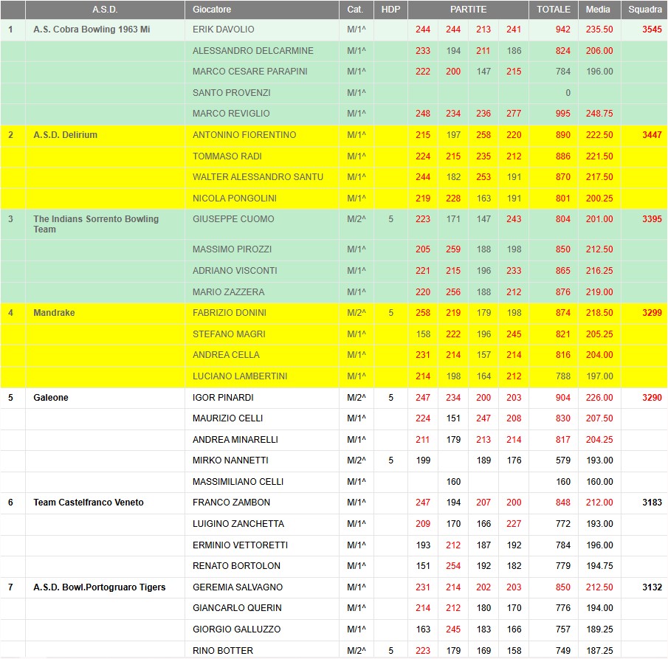
Task: Select player ERIK DAVOLIO
Action: (223, 30)
